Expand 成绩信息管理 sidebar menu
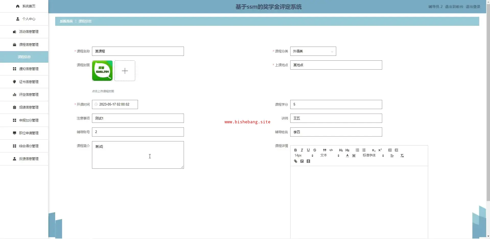Viewport: 490px width, 239px height. [24, 107]
